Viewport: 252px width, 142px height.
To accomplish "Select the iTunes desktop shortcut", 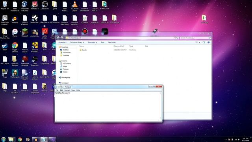I will tap(15, 33).
